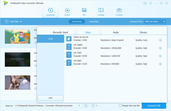Select the Same as source profile icon
Screen dimensions: 171x111
[69, 39]
